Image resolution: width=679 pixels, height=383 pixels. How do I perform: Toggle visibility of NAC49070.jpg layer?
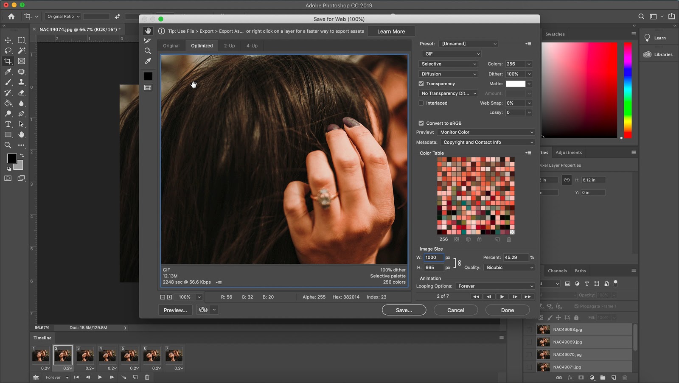(529, 354)
